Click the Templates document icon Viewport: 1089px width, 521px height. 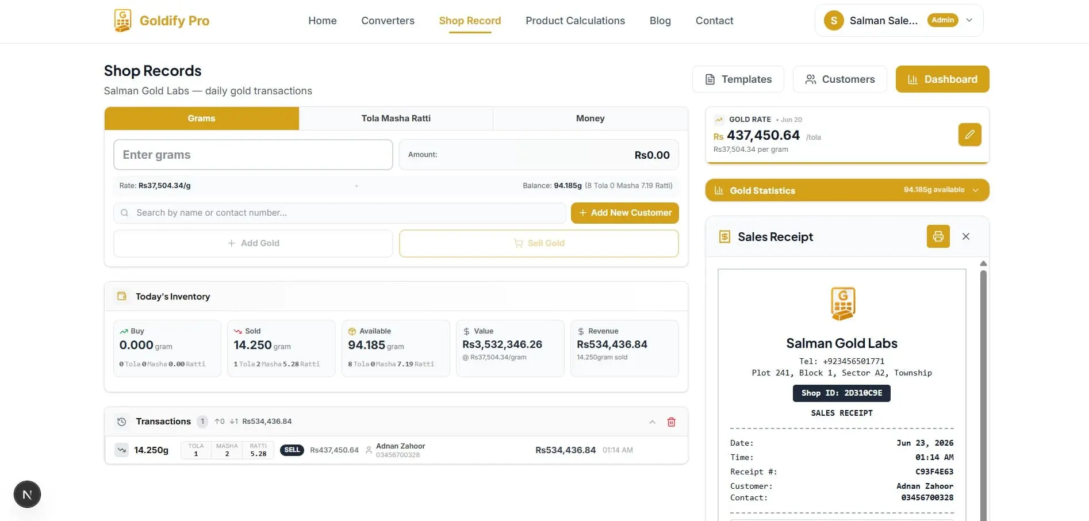coord(710,79)
